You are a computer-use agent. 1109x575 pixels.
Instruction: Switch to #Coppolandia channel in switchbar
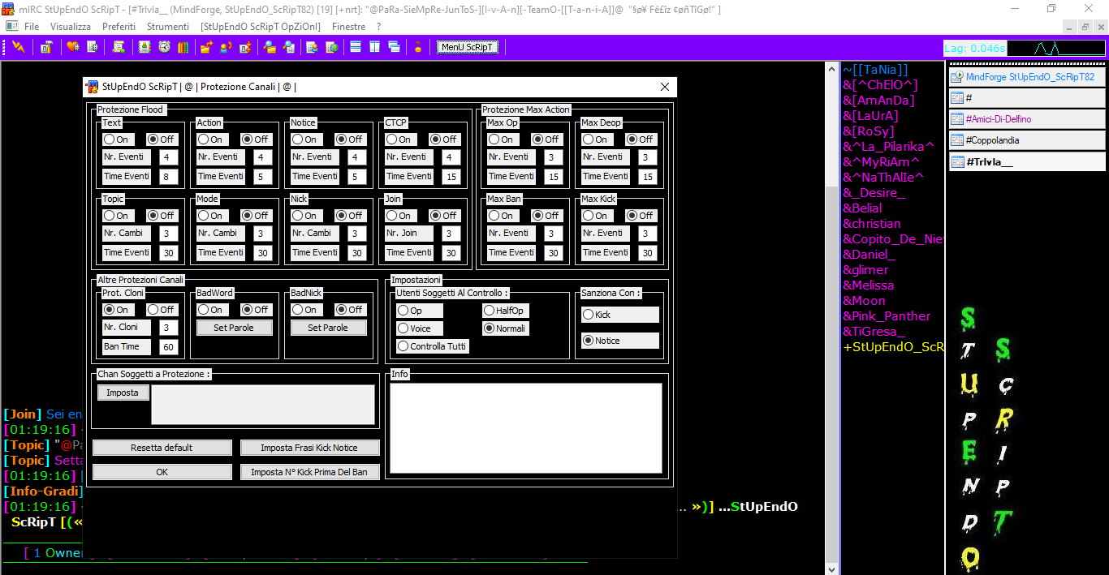tap(1027, 140)
